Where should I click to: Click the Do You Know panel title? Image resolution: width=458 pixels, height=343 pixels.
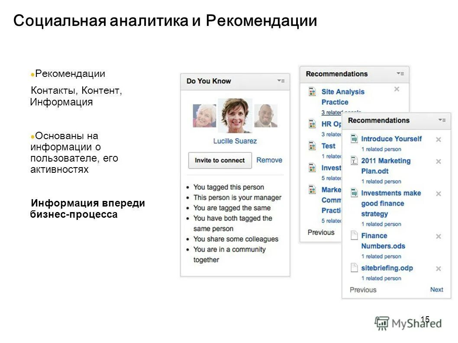click(209, 81)
